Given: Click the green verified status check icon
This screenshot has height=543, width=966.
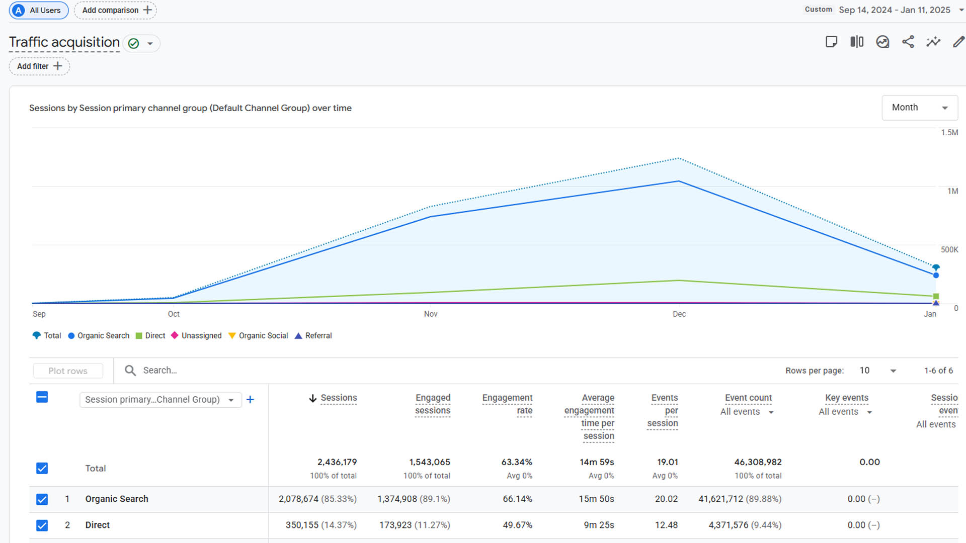Looking at the screenshot, I should point(133,43).
